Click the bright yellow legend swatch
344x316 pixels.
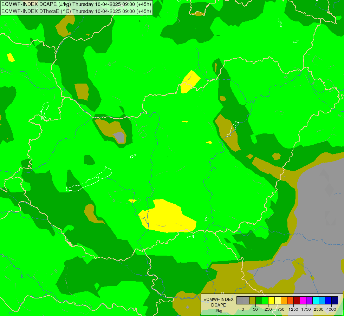[271, 300]
